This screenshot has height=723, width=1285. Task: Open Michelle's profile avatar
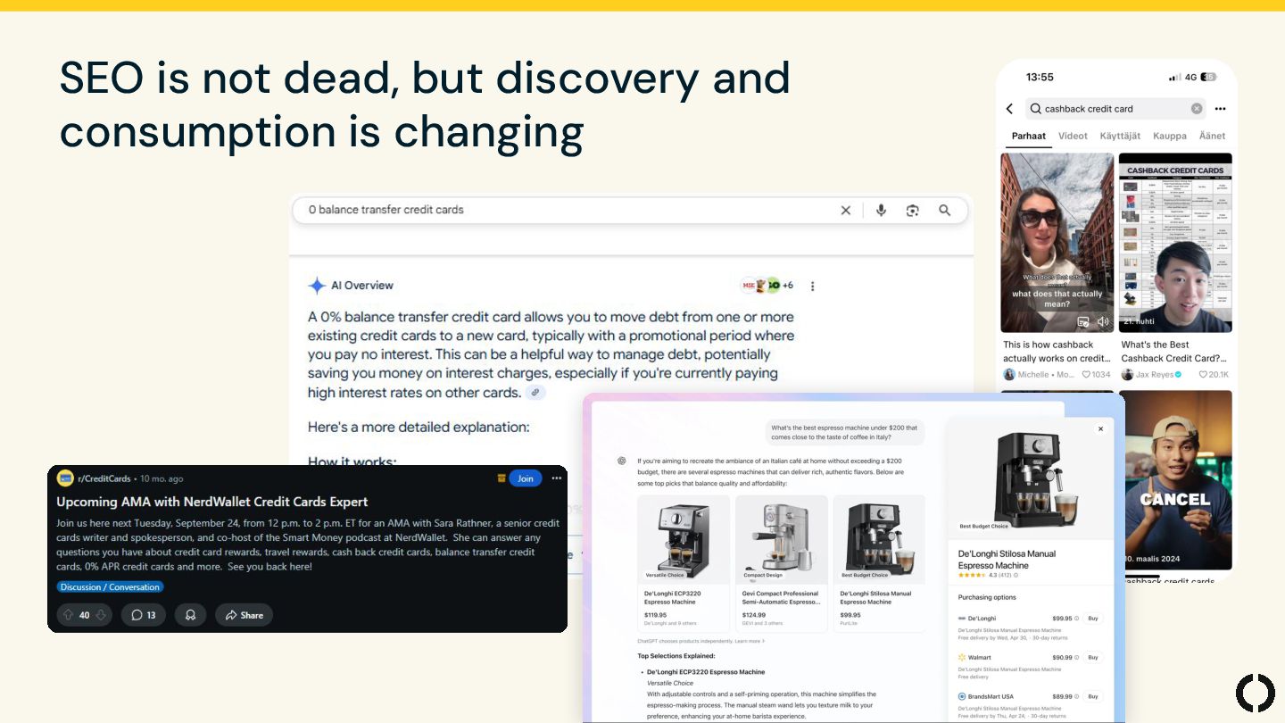point(1009,374)
